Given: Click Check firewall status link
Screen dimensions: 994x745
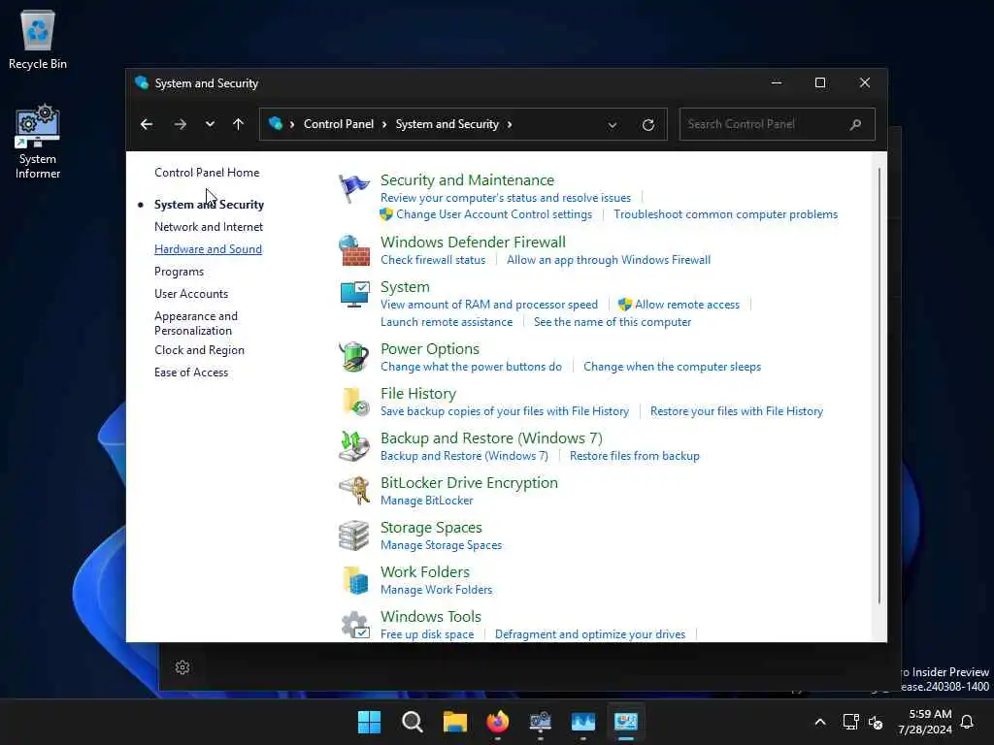Looking at the screenshot, I should coord(433,260).
